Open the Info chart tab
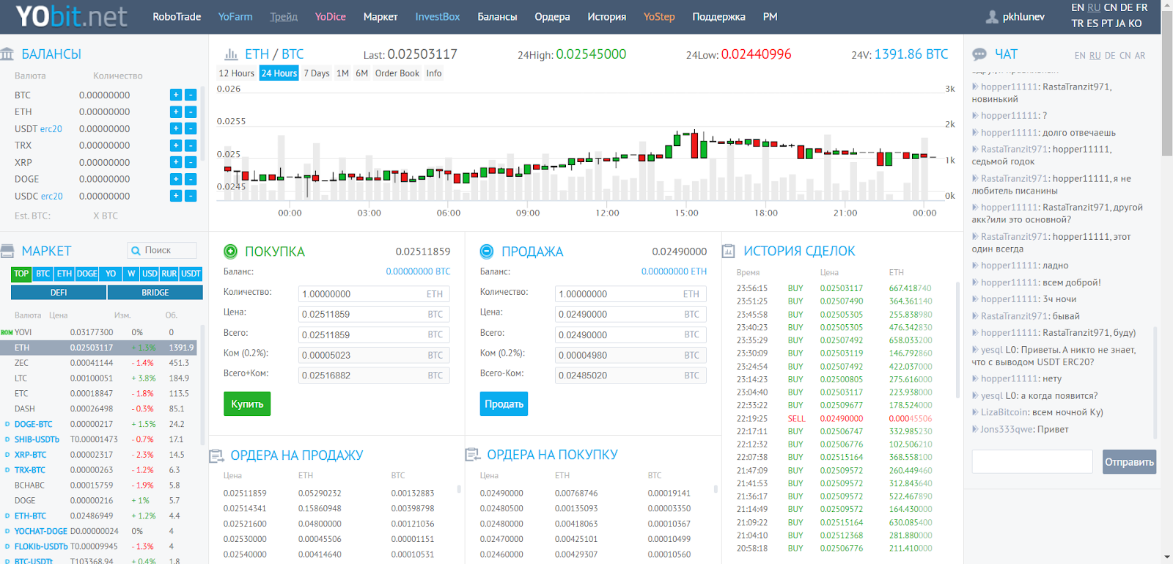 [434, 73]
